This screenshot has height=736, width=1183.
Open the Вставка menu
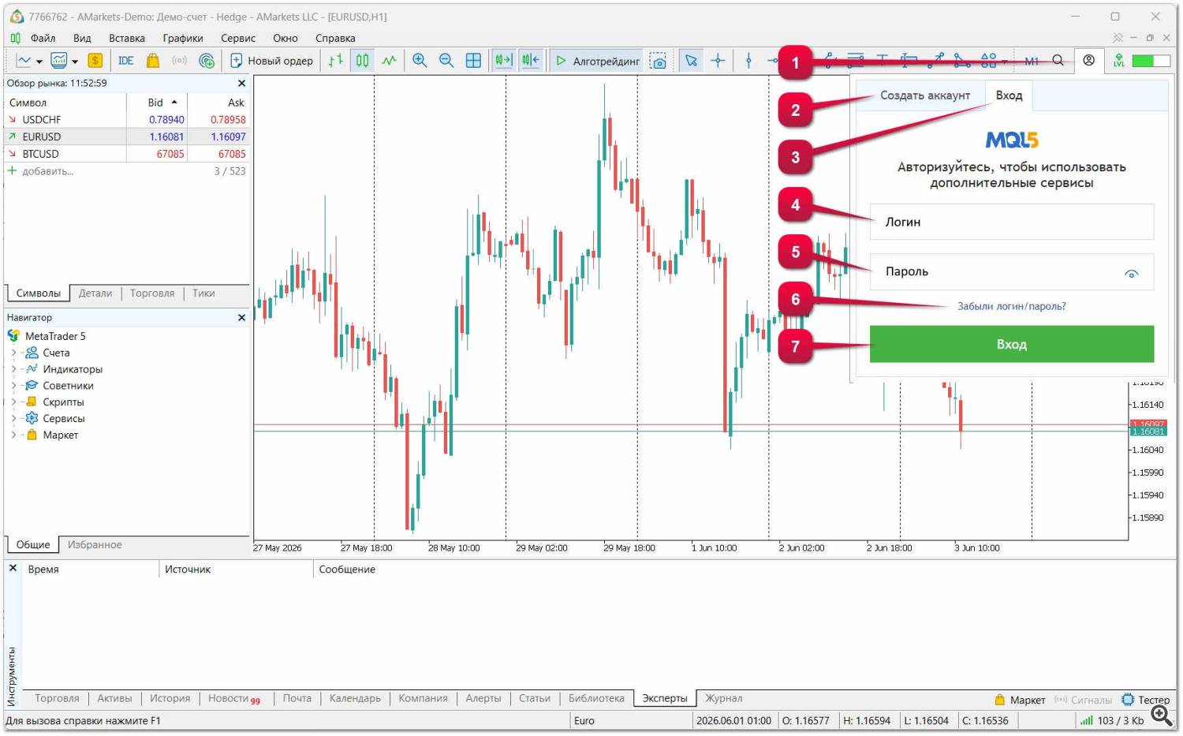(x=127, y=38)
